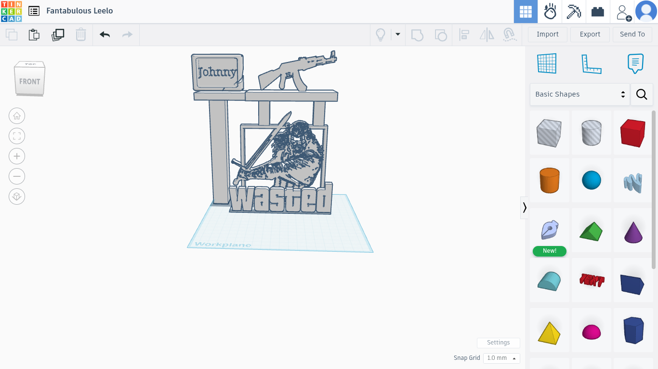
Task: Switch to 3D design grid view
Action: pos(526,12)
